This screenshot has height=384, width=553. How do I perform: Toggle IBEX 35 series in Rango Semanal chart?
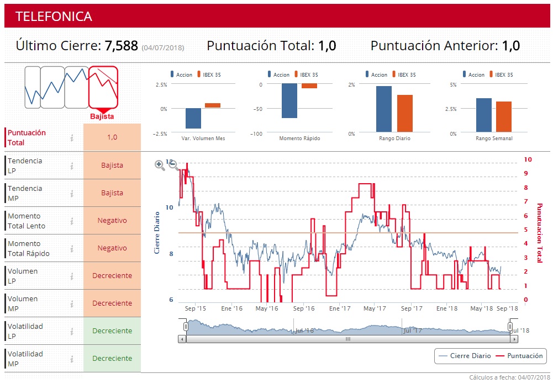[x=501, y=74]
